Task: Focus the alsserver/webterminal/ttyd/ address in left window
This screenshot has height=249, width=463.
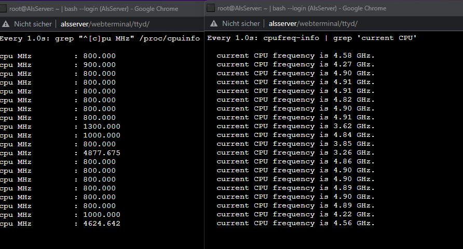Action: coord(105,24)
